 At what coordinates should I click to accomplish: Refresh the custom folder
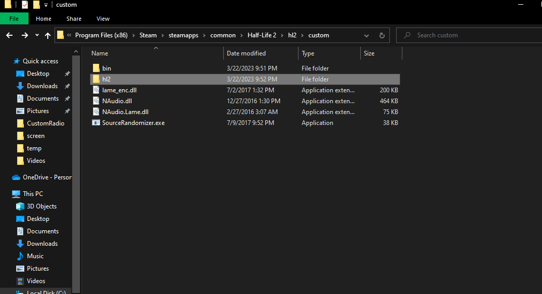382,36
